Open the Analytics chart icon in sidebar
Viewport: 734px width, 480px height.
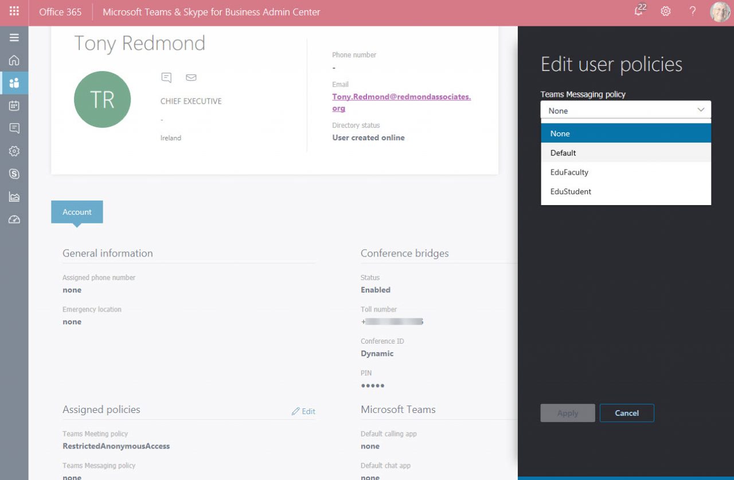tap(14, 197)
